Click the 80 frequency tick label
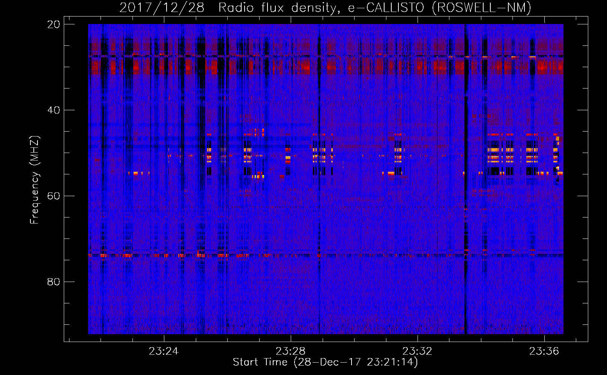The height and width of the screenshot is (375, 607). [54, 282]
